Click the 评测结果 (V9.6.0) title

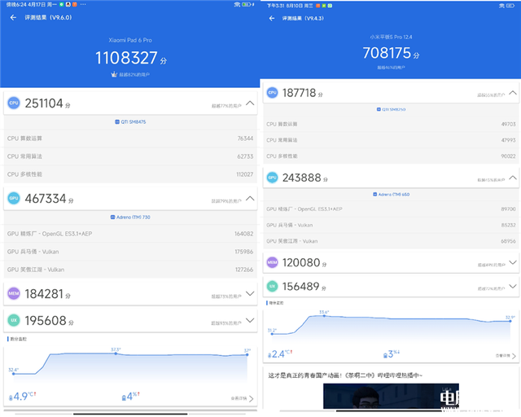[48, 18]
